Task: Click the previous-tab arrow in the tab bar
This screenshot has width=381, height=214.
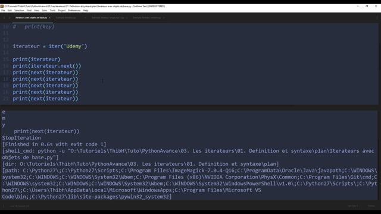Action: coord(4,18)
